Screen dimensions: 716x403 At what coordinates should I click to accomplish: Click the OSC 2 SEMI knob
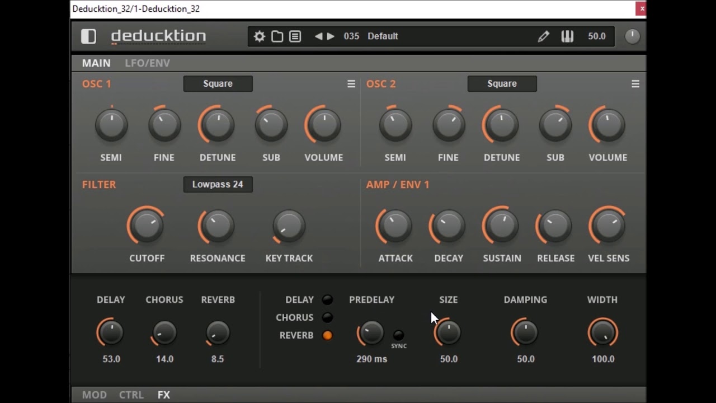395,125
